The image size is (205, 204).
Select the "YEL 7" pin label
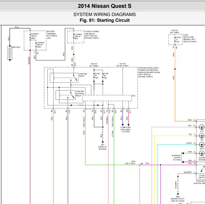coord(192,134)
